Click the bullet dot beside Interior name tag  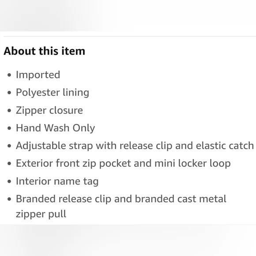click(9, 181)
